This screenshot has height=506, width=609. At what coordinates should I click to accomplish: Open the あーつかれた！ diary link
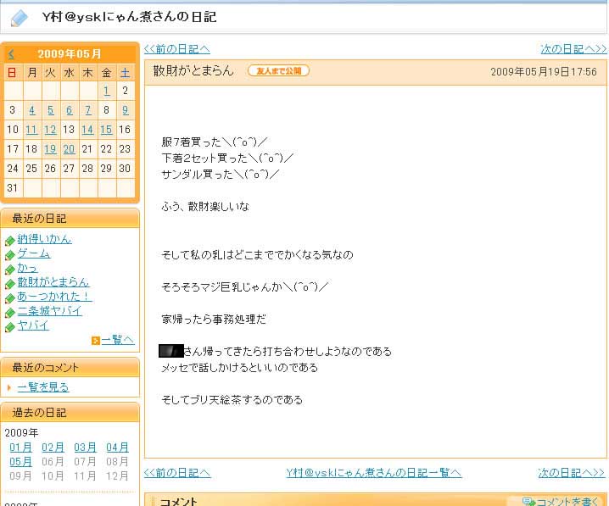coord(54,297)
